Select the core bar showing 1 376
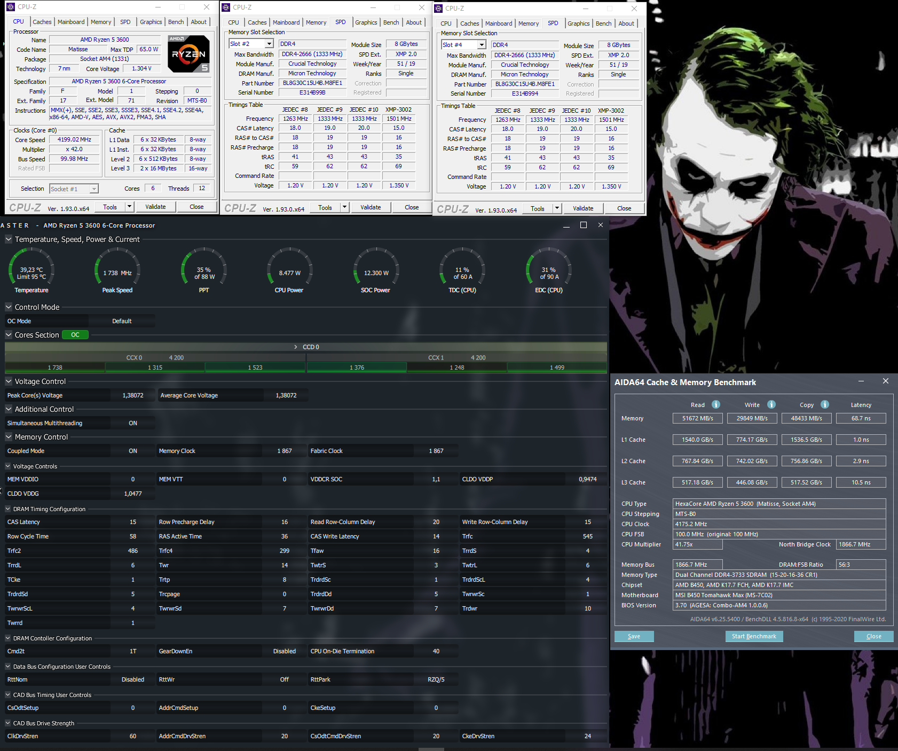 click(x=357, y=367)
